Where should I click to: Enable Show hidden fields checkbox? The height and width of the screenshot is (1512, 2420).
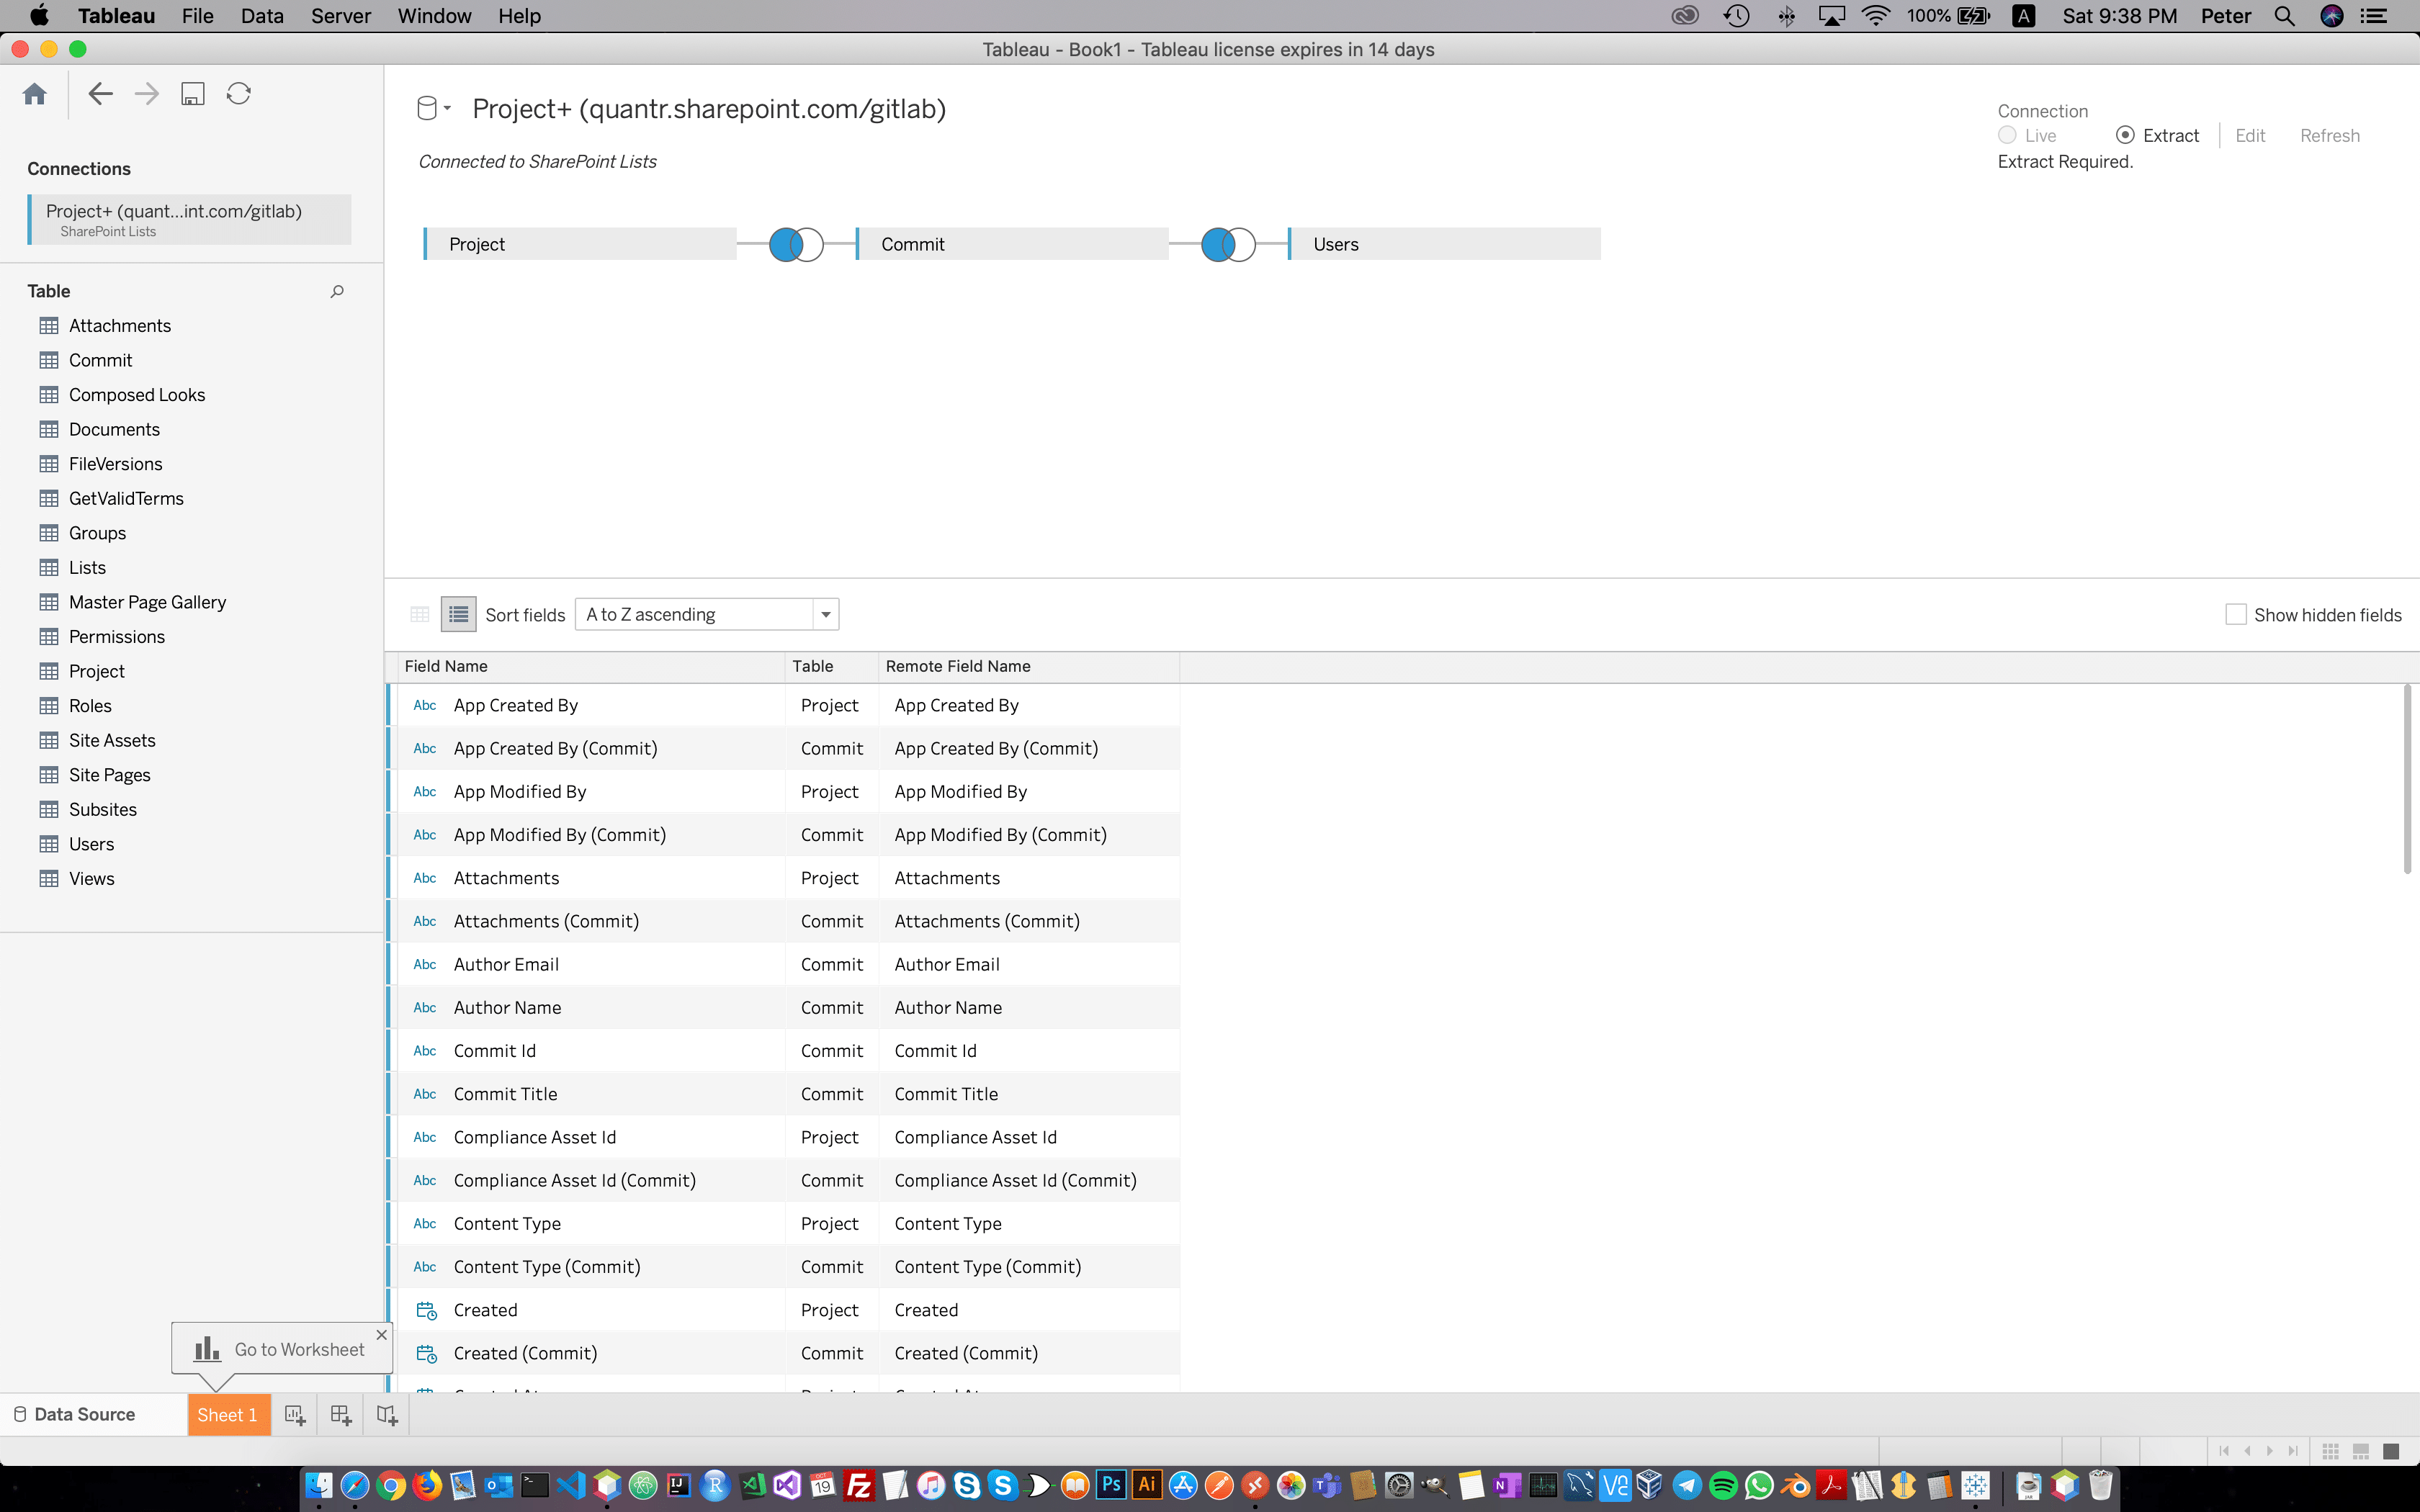click(x=2236, y=614)
